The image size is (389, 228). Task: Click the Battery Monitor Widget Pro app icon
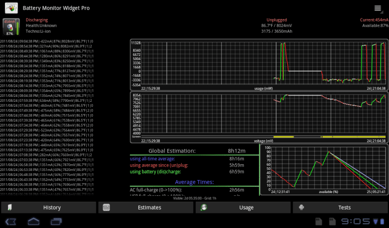click(11, 8)
